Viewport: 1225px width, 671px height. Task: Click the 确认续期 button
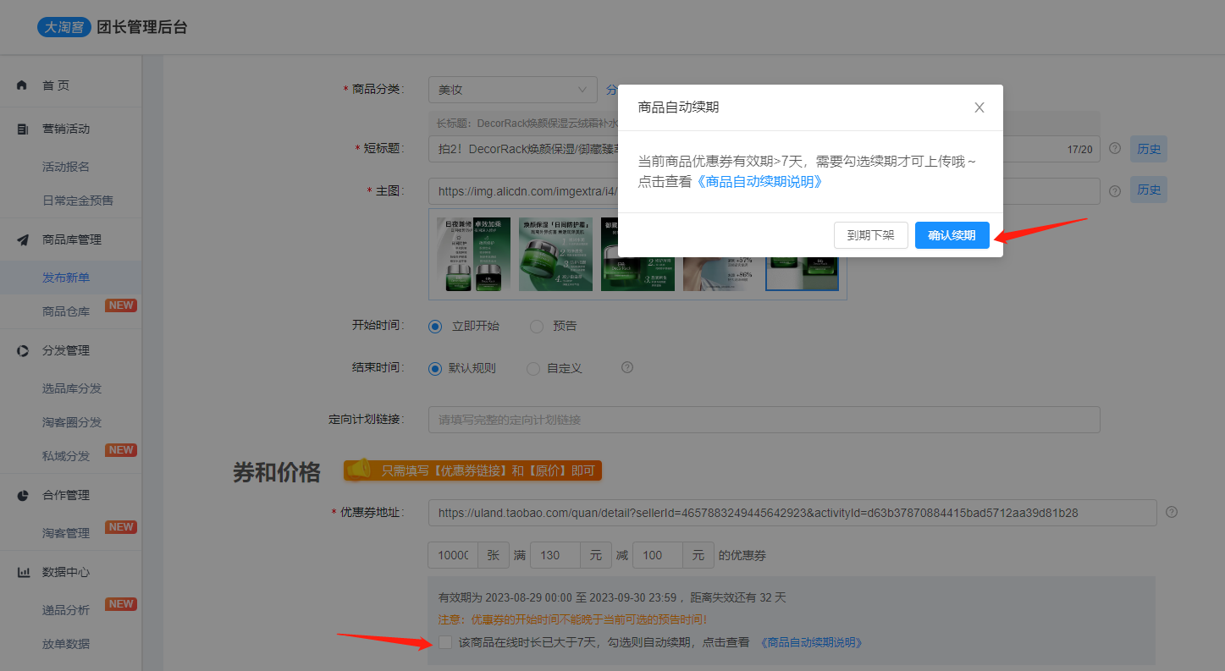click(952, 235)
